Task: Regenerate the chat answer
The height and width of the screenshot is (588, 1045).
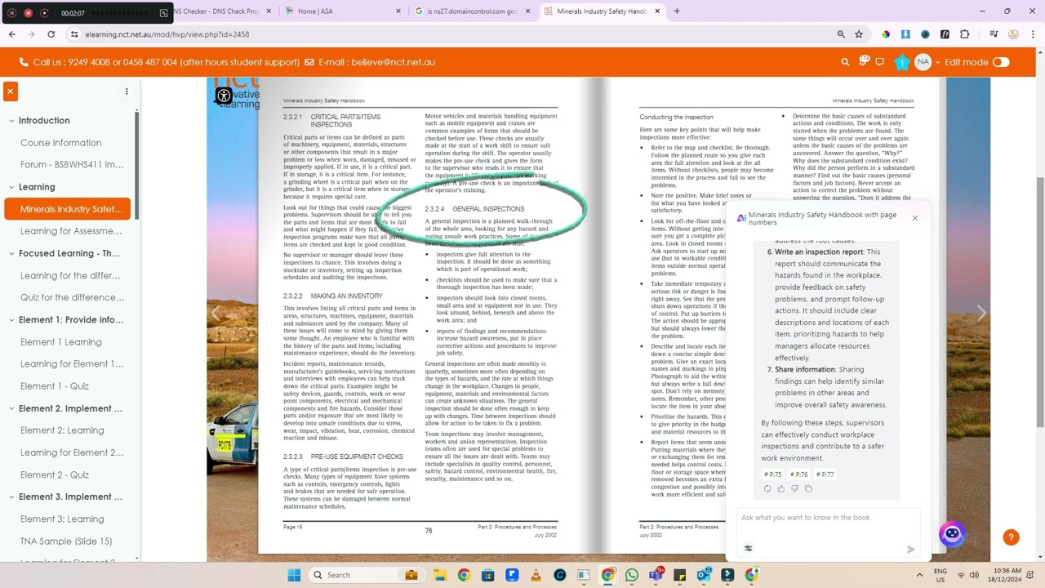Action: pyautogui.click(x=767, y=489)
